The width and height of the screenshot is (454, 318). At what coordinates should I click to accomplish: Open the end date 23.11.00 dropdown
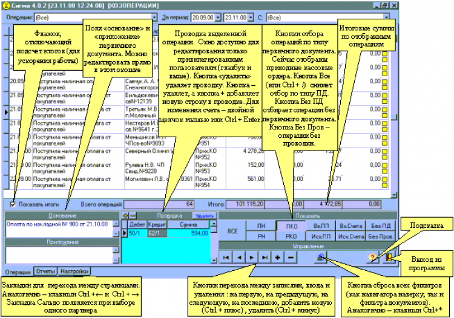coord(251,18)
